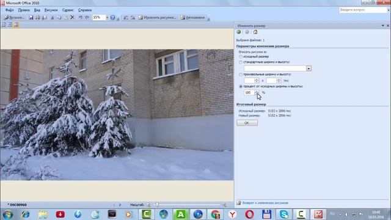Click the Home icon in task pane
Image resolution: width=391 pixels, height=220 pixels.
255,32
